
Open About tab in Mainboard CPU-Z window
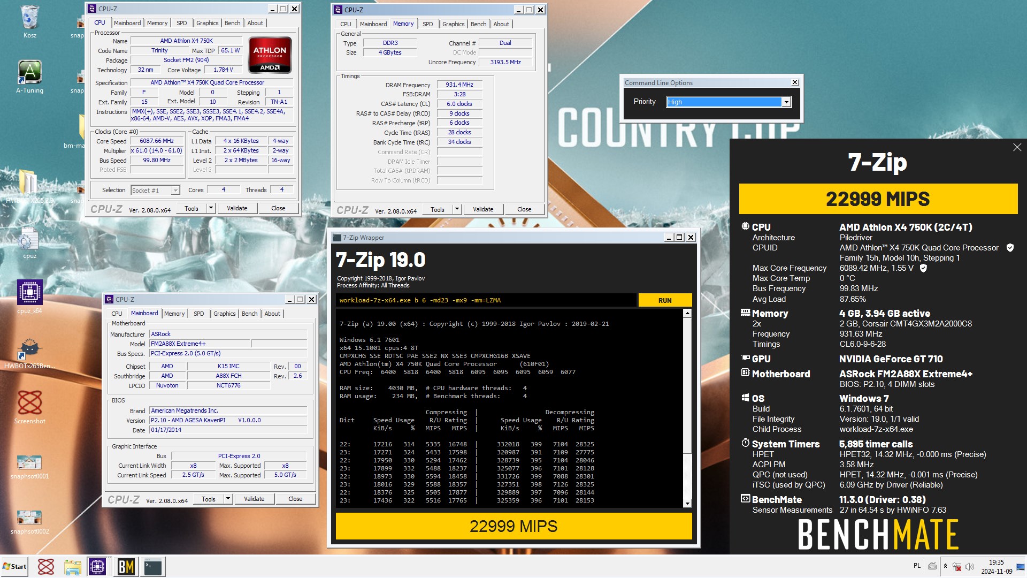point(272,314)
